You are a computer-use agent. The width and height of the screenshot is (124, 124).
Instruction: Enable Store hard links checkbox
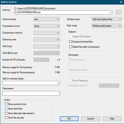6,109
